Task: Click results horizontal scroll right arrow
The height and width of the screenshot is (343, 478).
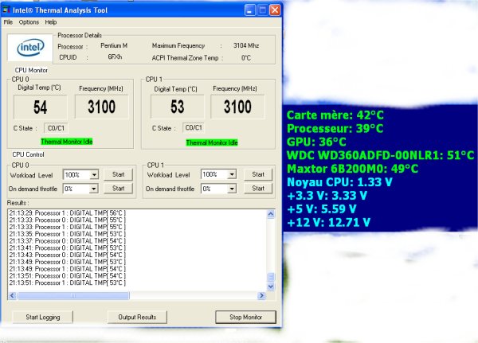Action: point(261,295)
